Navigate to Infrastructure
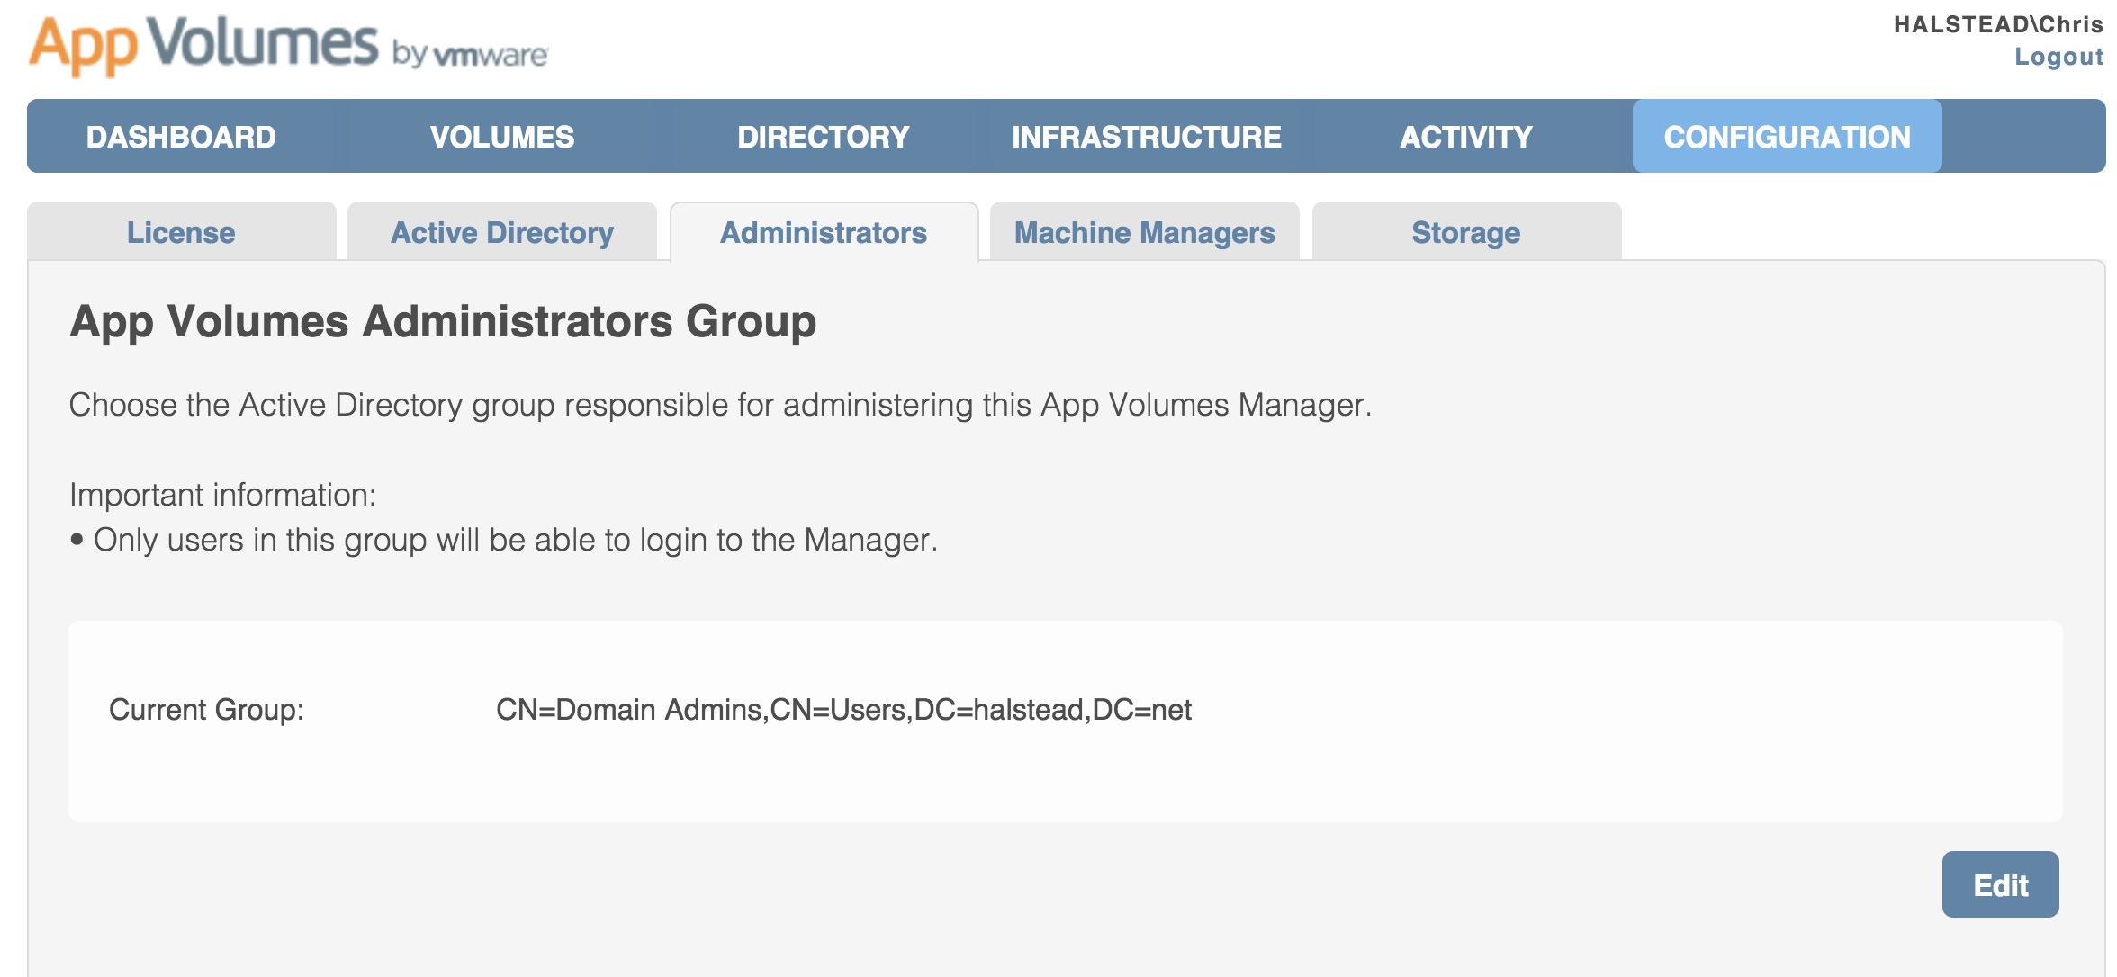Viewport: 2117px width, 977px height. pos(1146,137)
